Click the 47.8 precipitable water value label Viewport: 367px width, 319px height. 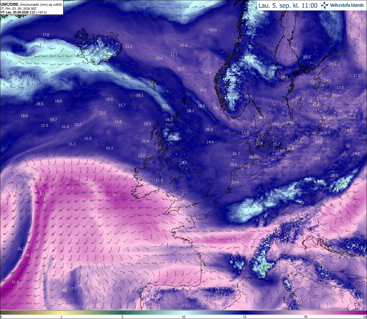(70, 188)
